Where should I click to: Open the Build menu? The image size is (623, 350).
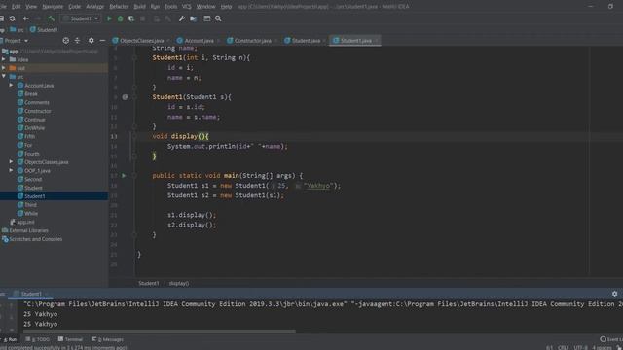pyautogui.click(x=139, y=7)
